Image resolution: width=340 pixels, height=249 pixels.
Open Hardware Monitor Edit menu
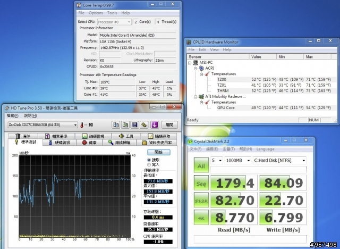point(202,49)
